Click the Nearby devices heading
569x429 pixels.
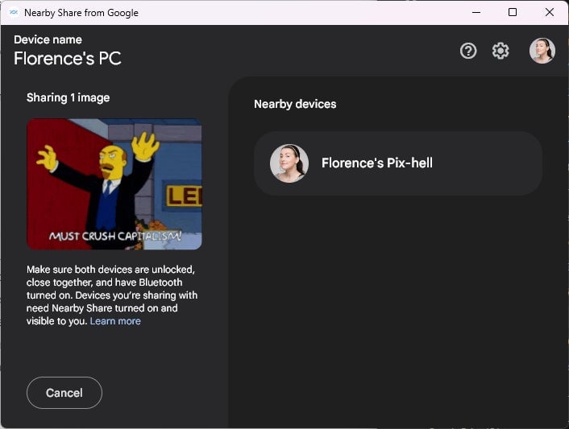click(x=295, y=104)
